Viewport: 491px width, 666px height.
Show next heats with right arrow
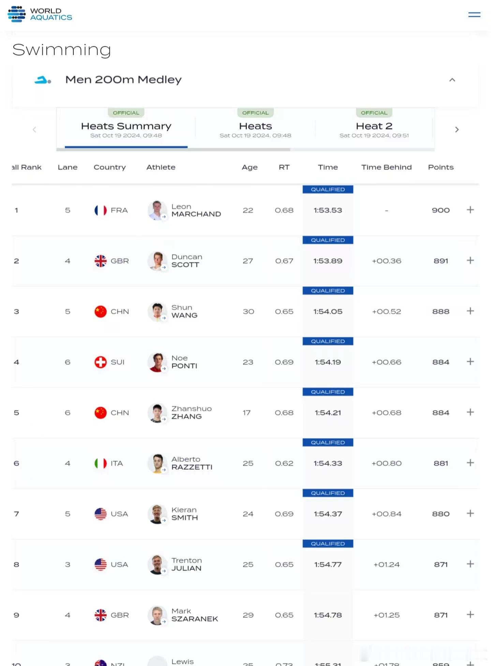click(457, 130)
